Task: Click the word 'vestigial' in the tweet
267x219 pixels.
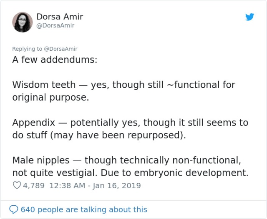Action: [77, 173]
